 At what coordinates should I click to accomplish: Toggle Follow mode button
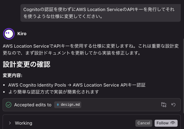(166, 123)
